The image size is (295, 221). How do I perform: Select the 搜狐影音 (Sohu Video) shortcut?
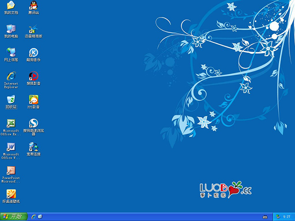point(33,76)
